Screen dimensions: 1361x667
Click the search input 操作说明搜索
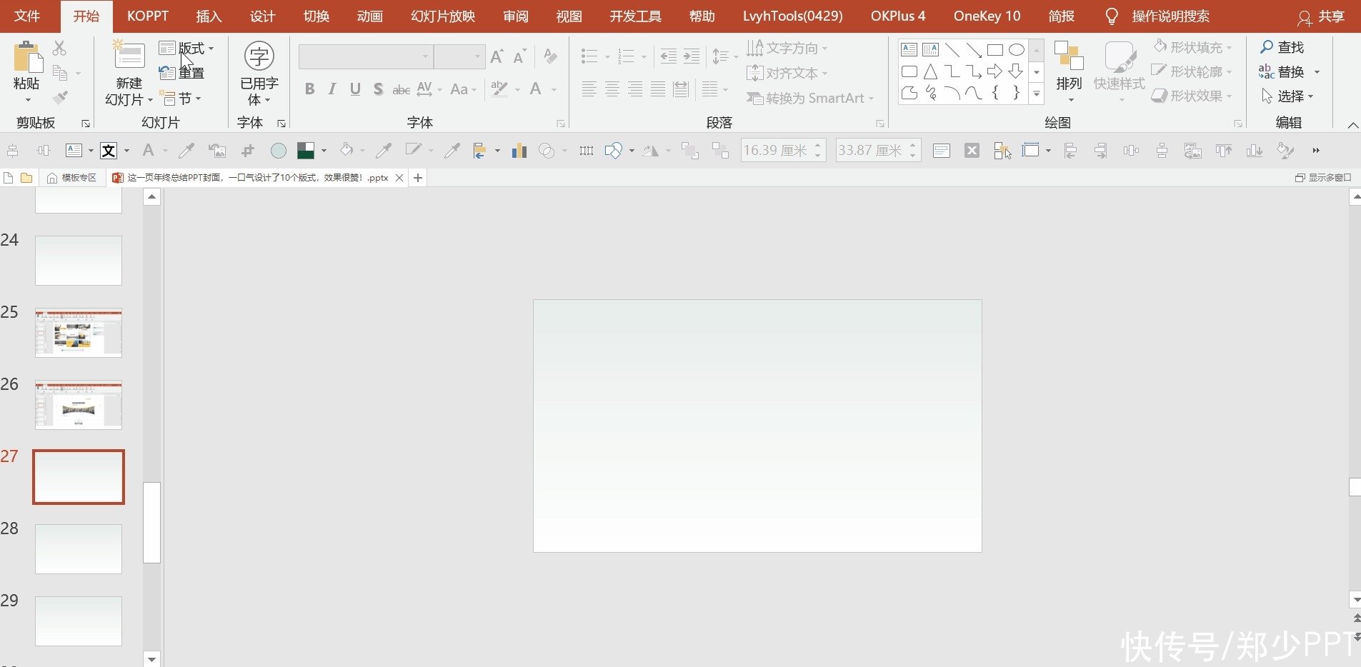(1170, 16)
